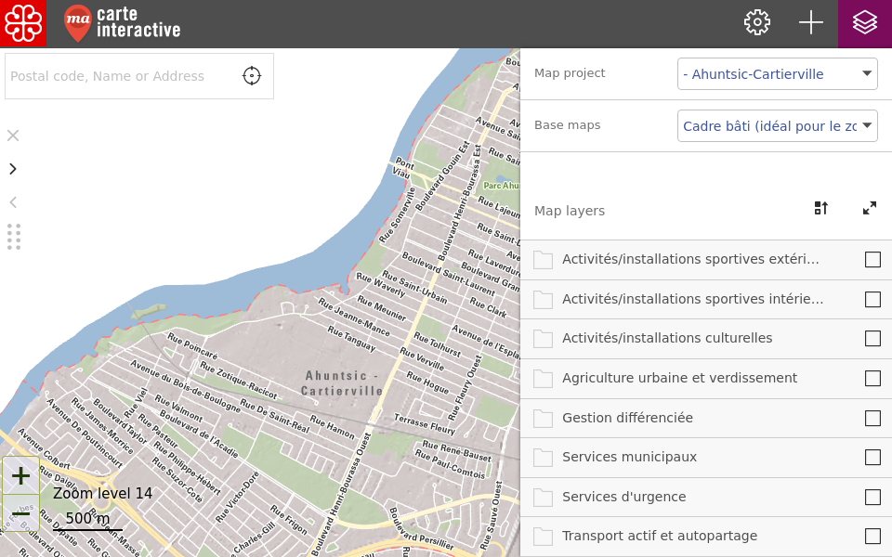The image size is (892, 557).
Task: Open the Gestion différenciée layer group
Action: click(x=543, y=419)
